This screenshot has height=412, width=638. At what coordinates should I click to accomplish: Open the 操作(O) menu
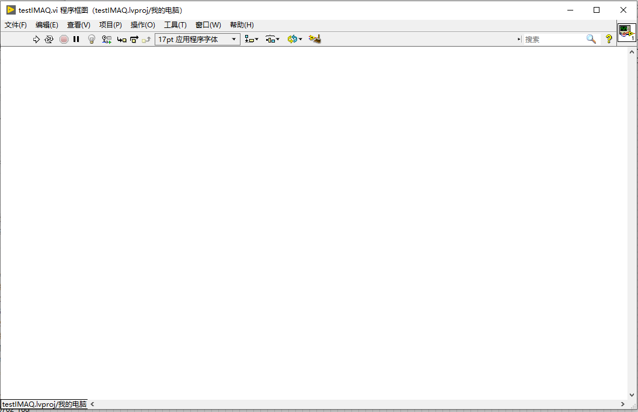[143, 25]
